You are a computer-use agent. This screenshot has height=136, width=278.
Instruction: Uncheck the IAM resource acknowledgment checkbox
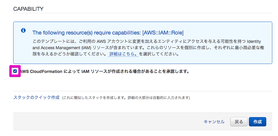point(15,71)
